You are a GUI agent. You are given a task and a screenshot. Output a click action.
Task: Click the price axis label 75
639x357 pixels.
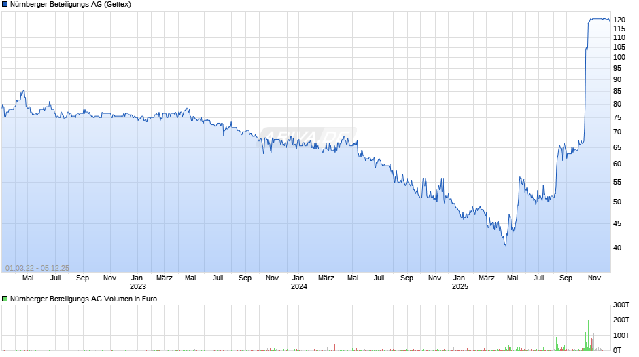click(617, 117)
